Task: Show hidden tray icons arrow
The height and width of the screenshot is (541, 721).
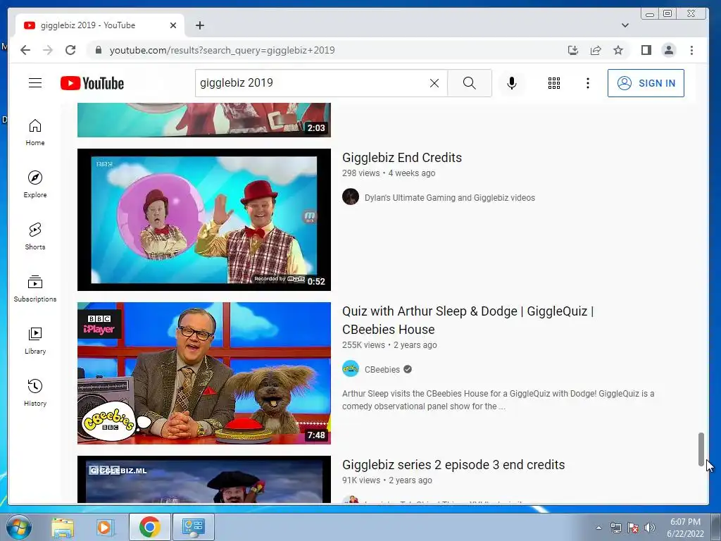Action: click(x=598, y=528)
